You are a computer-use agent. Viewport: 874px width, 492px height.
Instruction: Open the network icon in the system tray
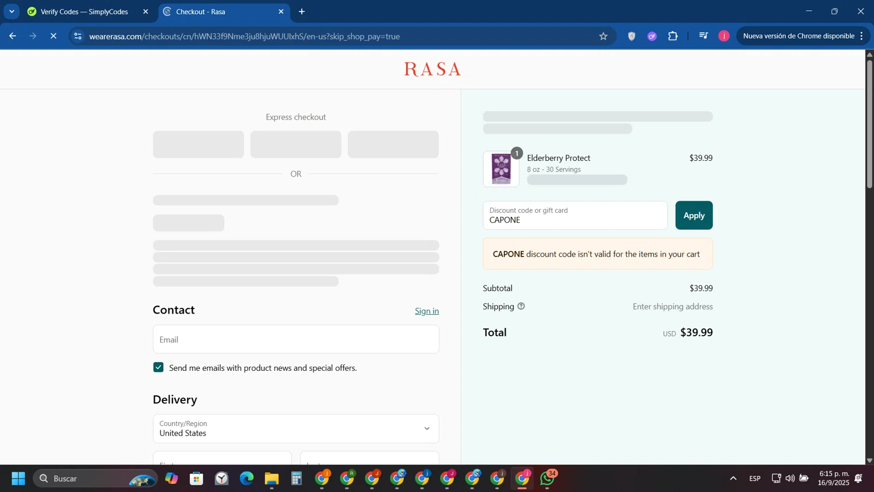pos(776,479)
